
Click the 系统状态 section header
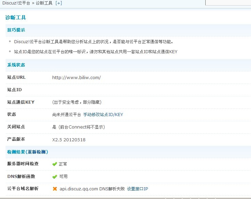(x=16, y=65)
